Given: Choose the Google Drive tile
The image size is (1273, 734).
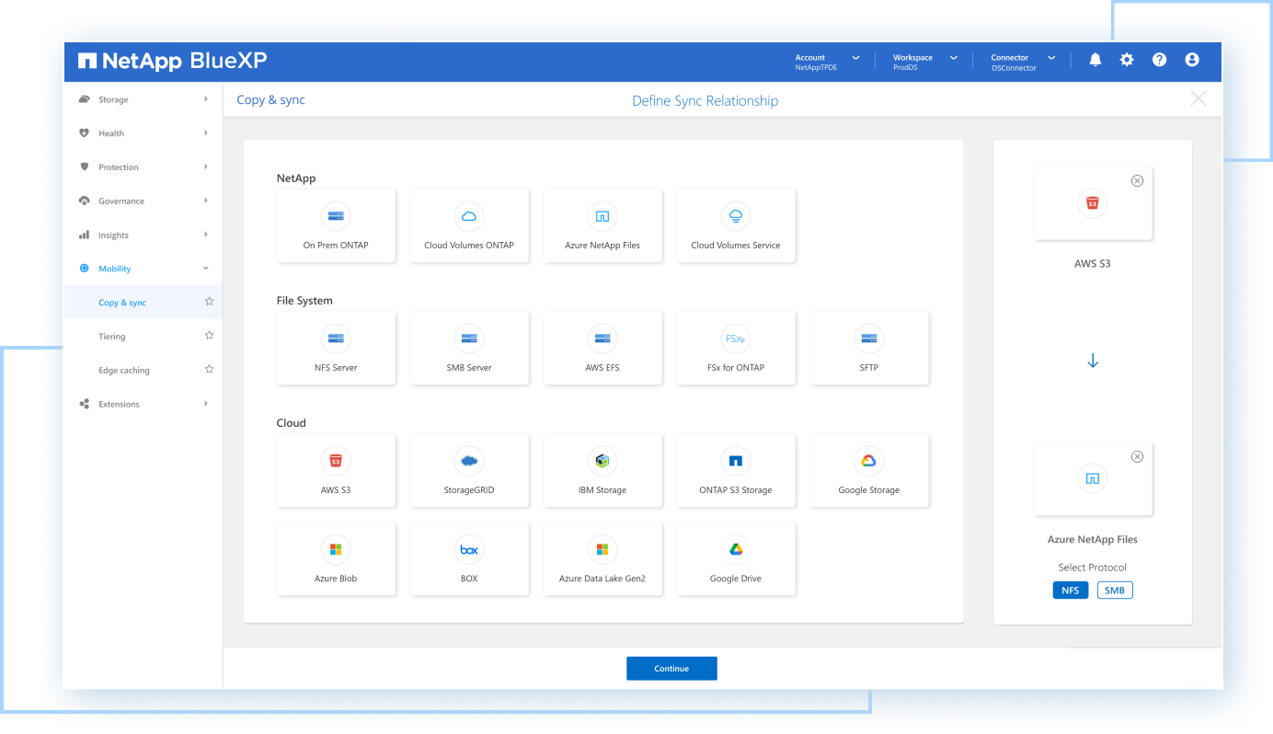Looking at the screenshot, I should coord(736,558).
